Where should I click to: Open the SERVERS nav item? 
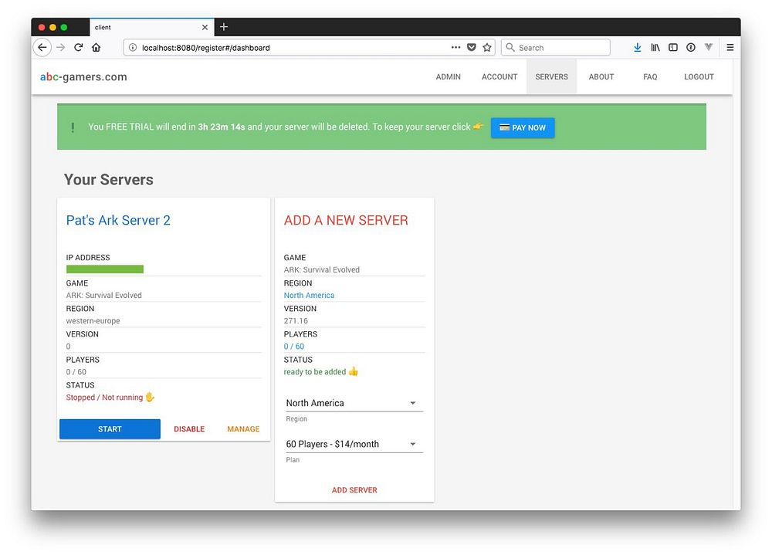pyautogui.click(x=551, y=77)
